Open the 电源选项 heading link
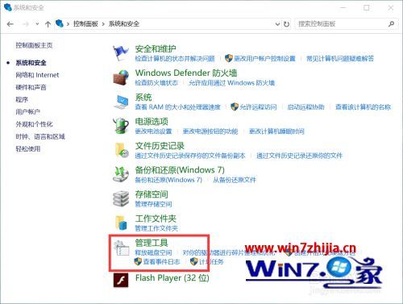Screen dimensions: 403x304 tap(152, 122)
